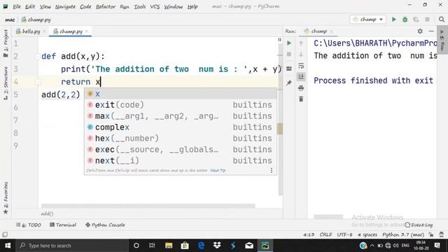Viewport: 448px width, 252px height.
Task: Open the Python Console
Action: [105, 225]
